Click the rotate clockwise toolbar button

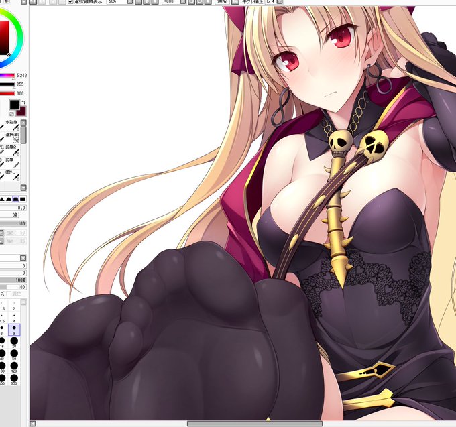click(x=200, y=2)
